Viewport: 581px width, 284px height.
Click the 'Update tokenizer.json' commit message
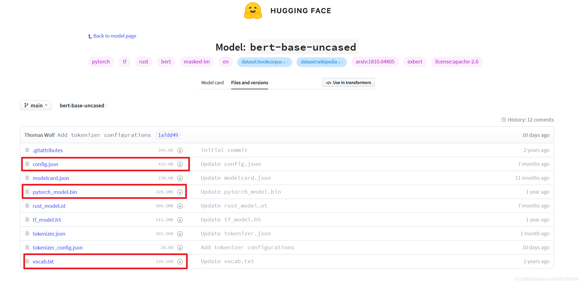click(236, 234)
